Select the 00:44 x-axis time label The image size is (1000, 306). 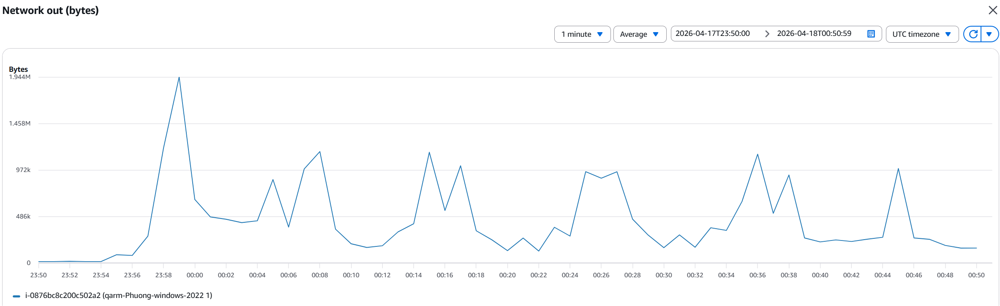point(883,275)
